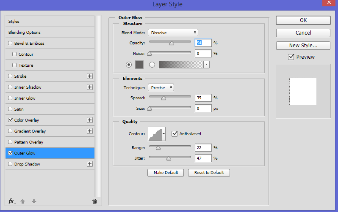The height and width of the screenshot is (212, 338).
Task: Click the move effect down arrow
Action: (34, 201)
